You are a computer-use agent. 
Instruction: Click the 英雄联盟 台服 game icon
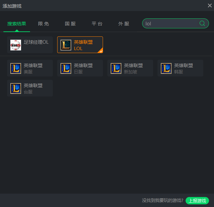pyautogui.click(x=16, y=88)
